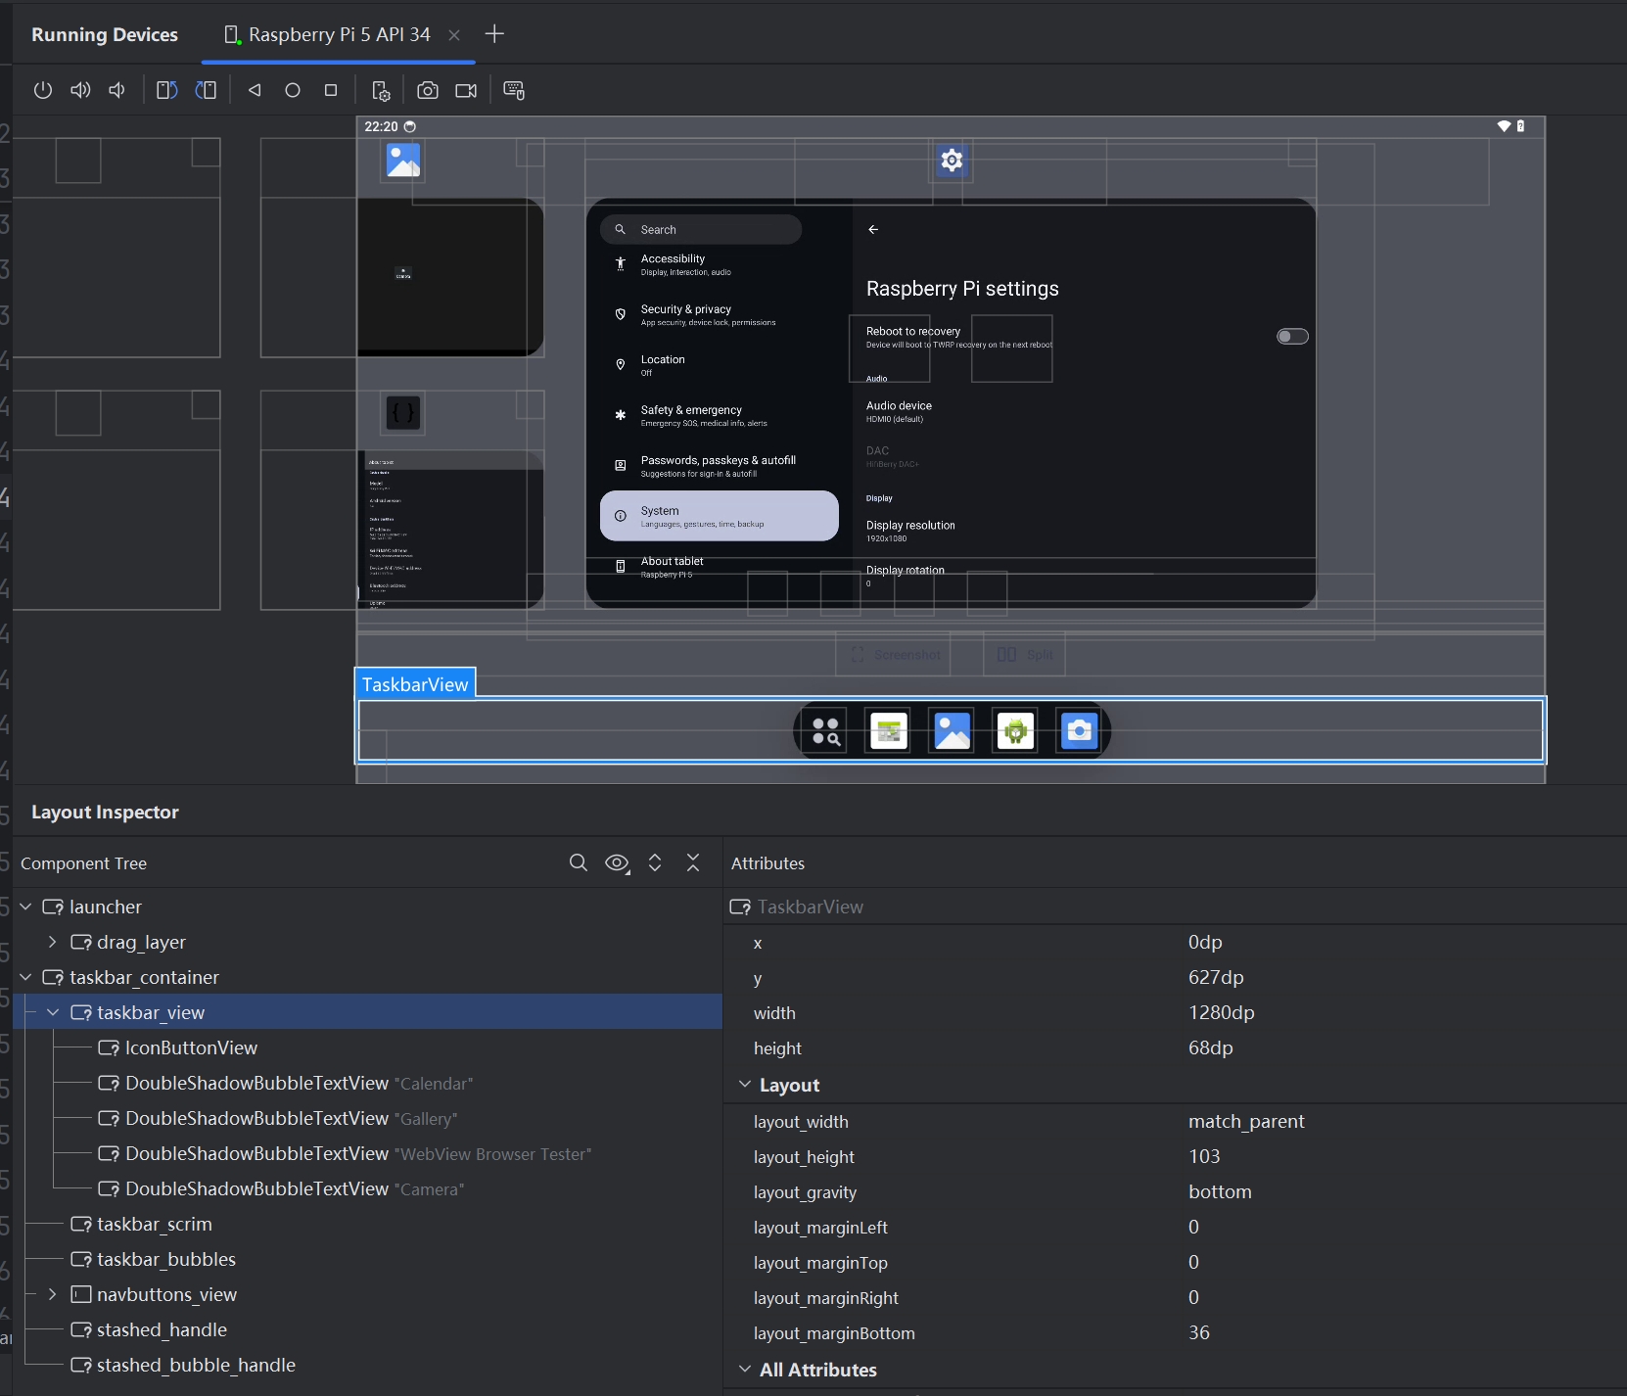1627x1396 pixels.
Task: Collapse the taskbar_view node
Action: [53, 1012]
